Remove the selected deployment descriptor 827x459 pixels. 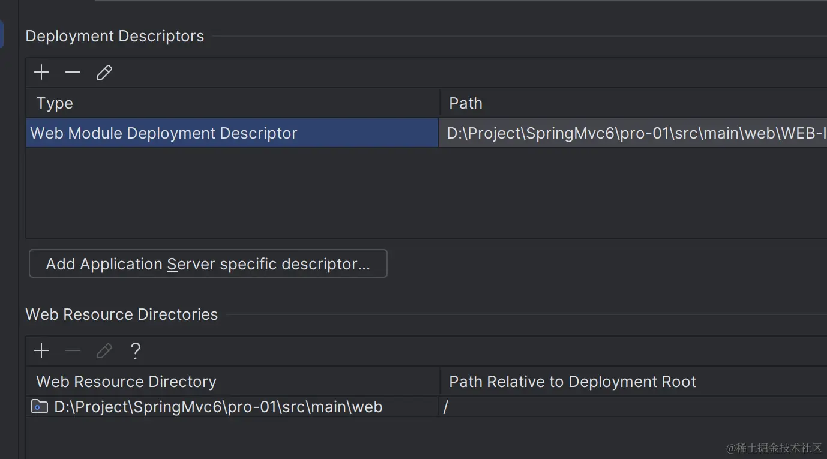tap(73, 73)
